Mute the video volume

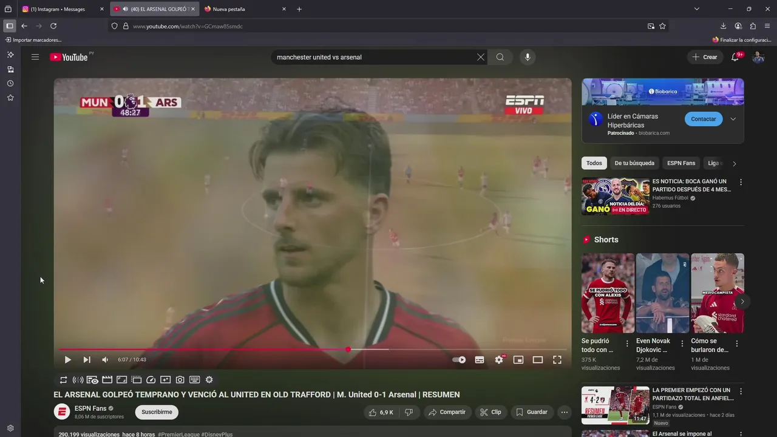click(105, 360)
